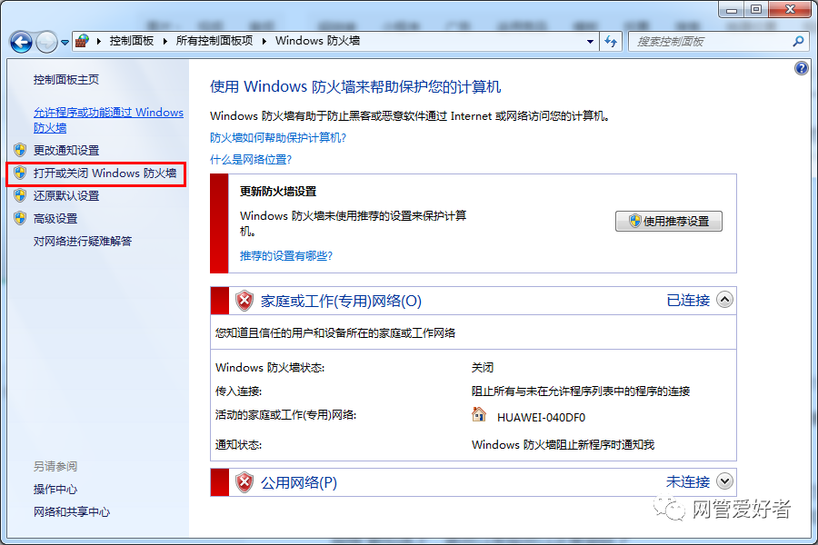Open the blue help question mark icon

[x=802, y=68]
